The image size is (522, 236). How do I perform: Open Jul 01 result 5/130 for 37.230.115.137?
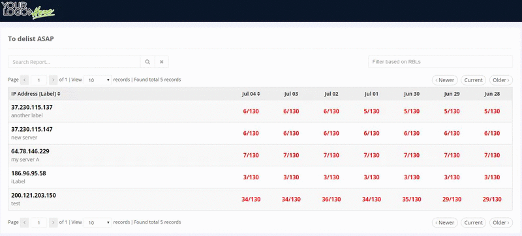click(x=371, y=111)
